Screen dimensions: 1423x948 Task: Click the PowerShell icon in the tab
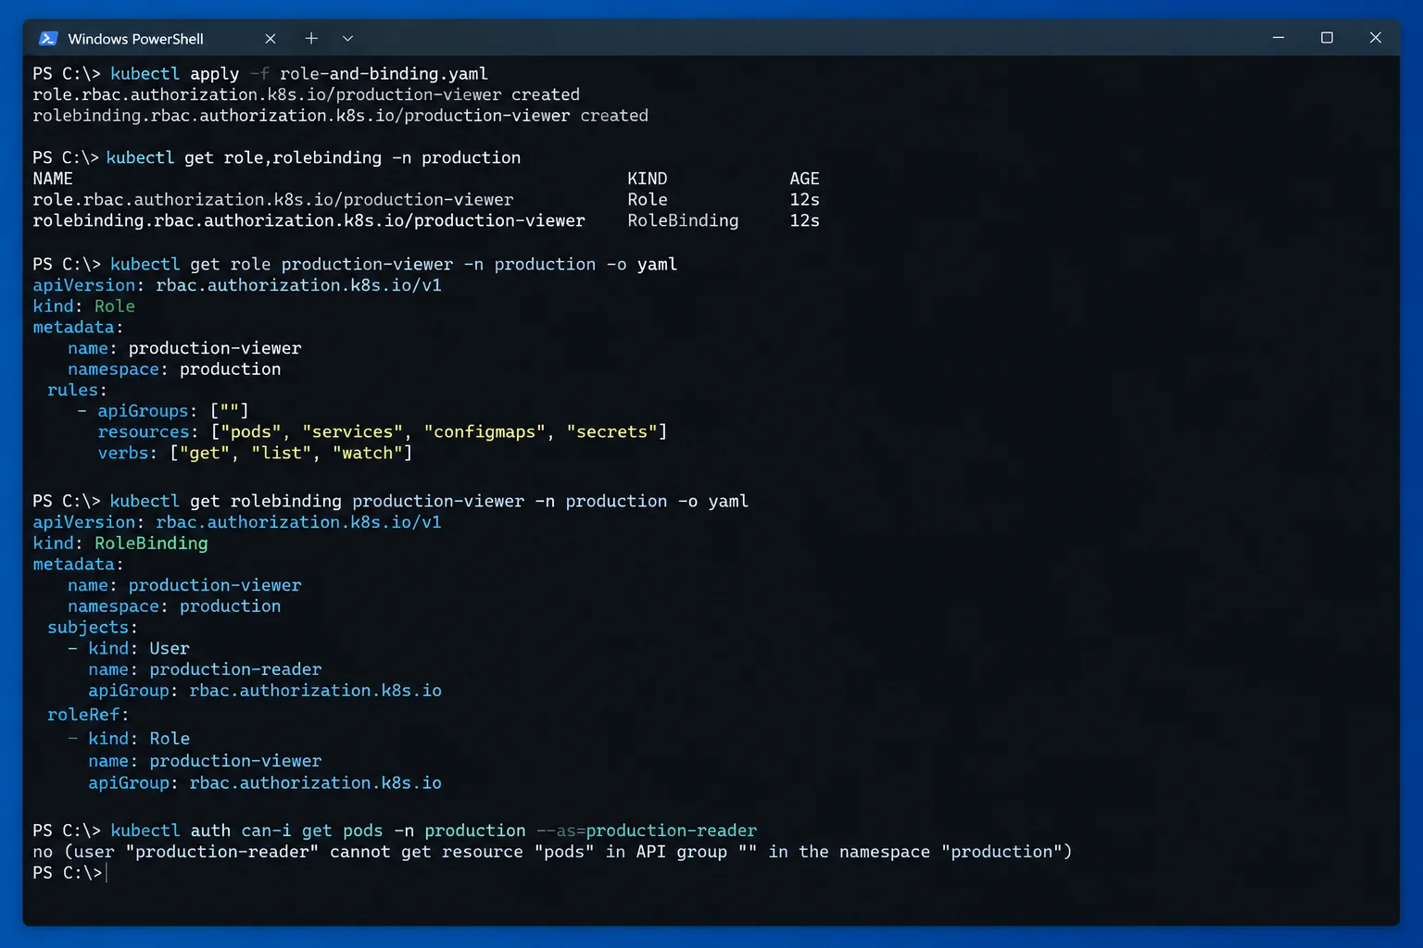pos(48,38)
